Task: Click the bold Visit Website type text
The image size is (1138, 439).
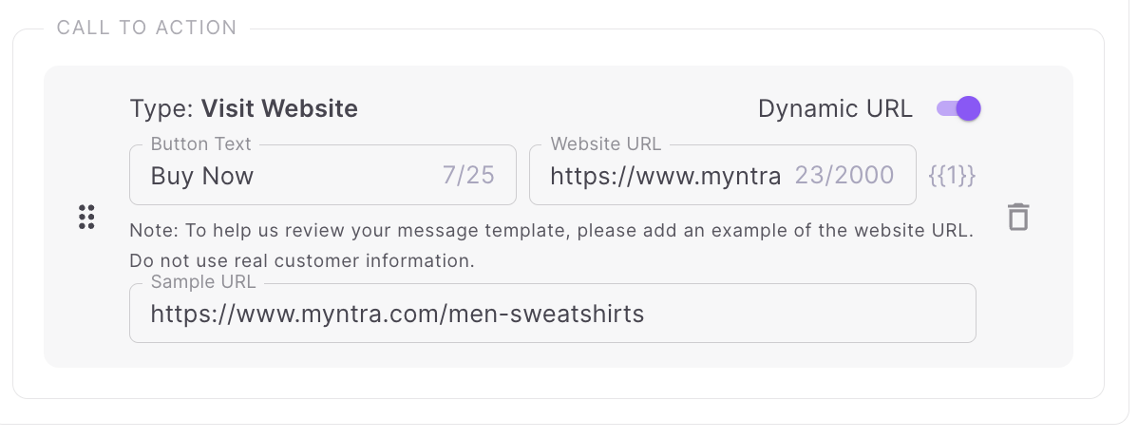Action: [x=279, y=108]
